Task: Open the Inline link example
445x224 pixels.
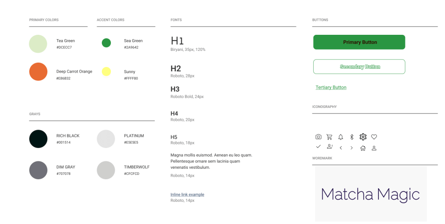Action: [187, 194]
